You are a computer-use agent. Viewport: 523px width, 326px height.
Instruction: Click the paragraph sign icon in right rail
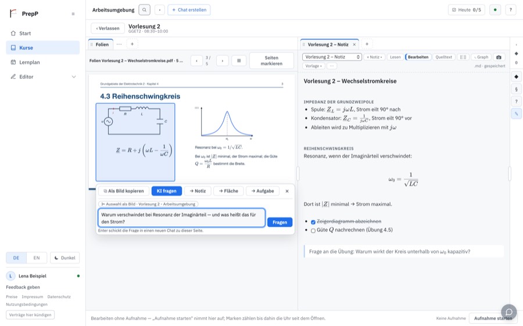[517, 89]
